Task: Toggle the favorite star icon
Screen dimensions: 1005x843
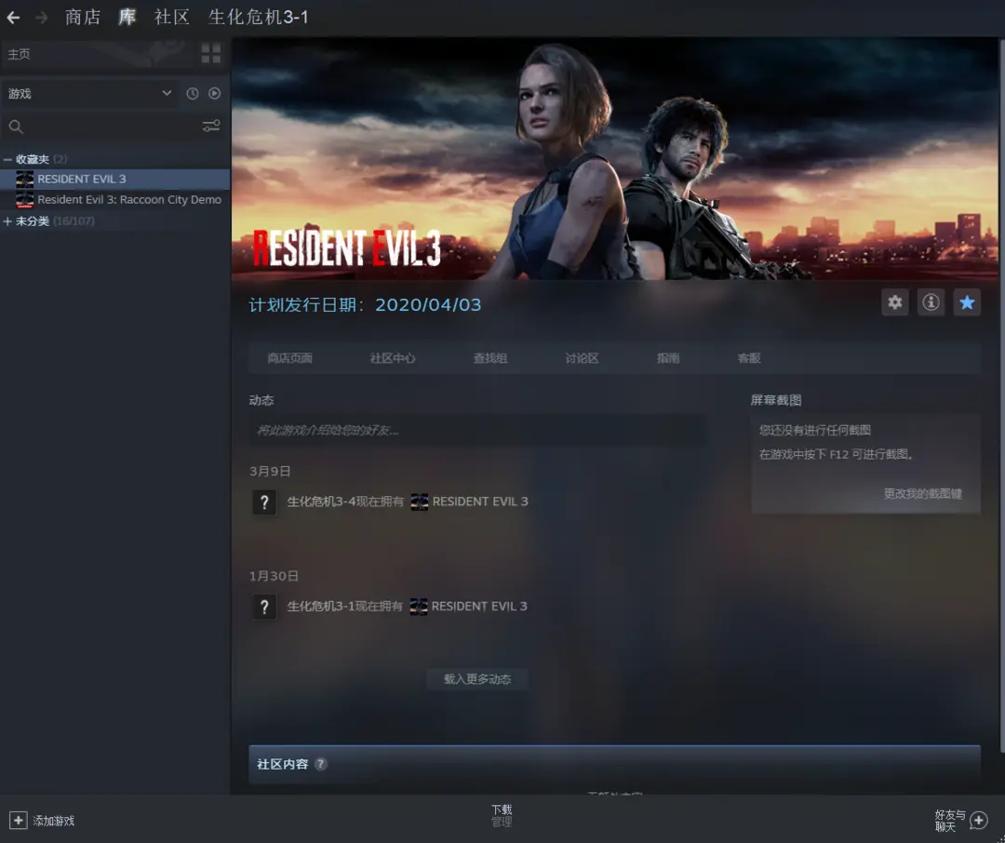Action: click(967, 302)
